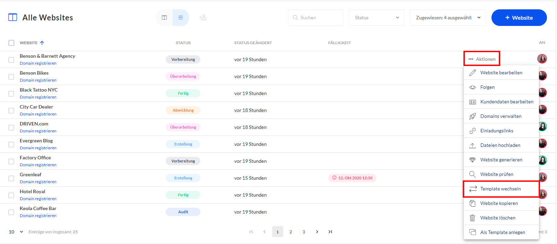
Task: Open the Status filter dropdown
Action: tap(377, 18)
